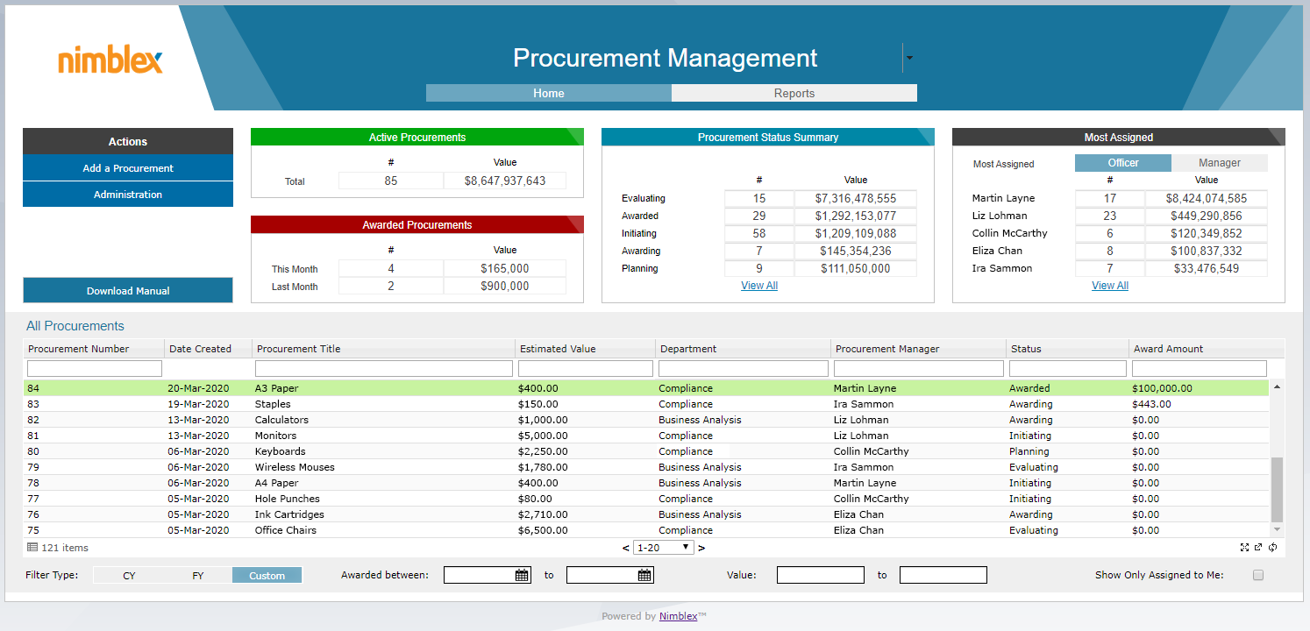Click the nimblex logo

point(110,60)
